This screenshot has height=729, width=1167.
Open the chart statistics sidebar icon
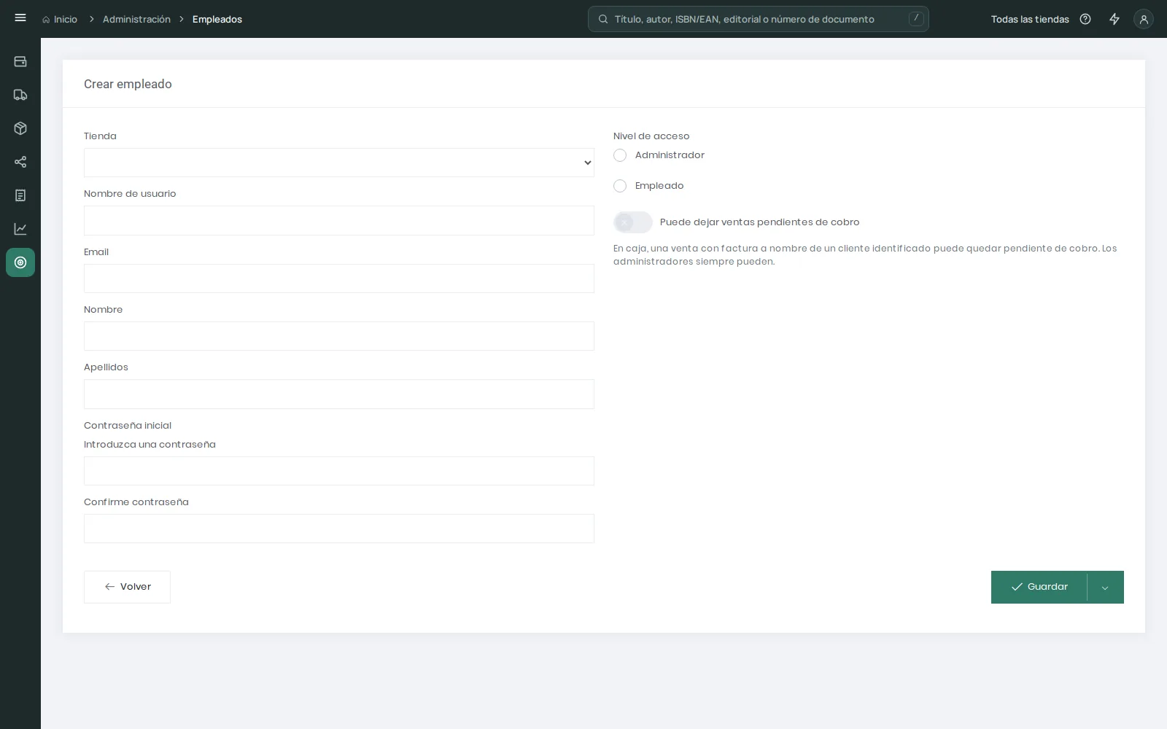[20, 229]
